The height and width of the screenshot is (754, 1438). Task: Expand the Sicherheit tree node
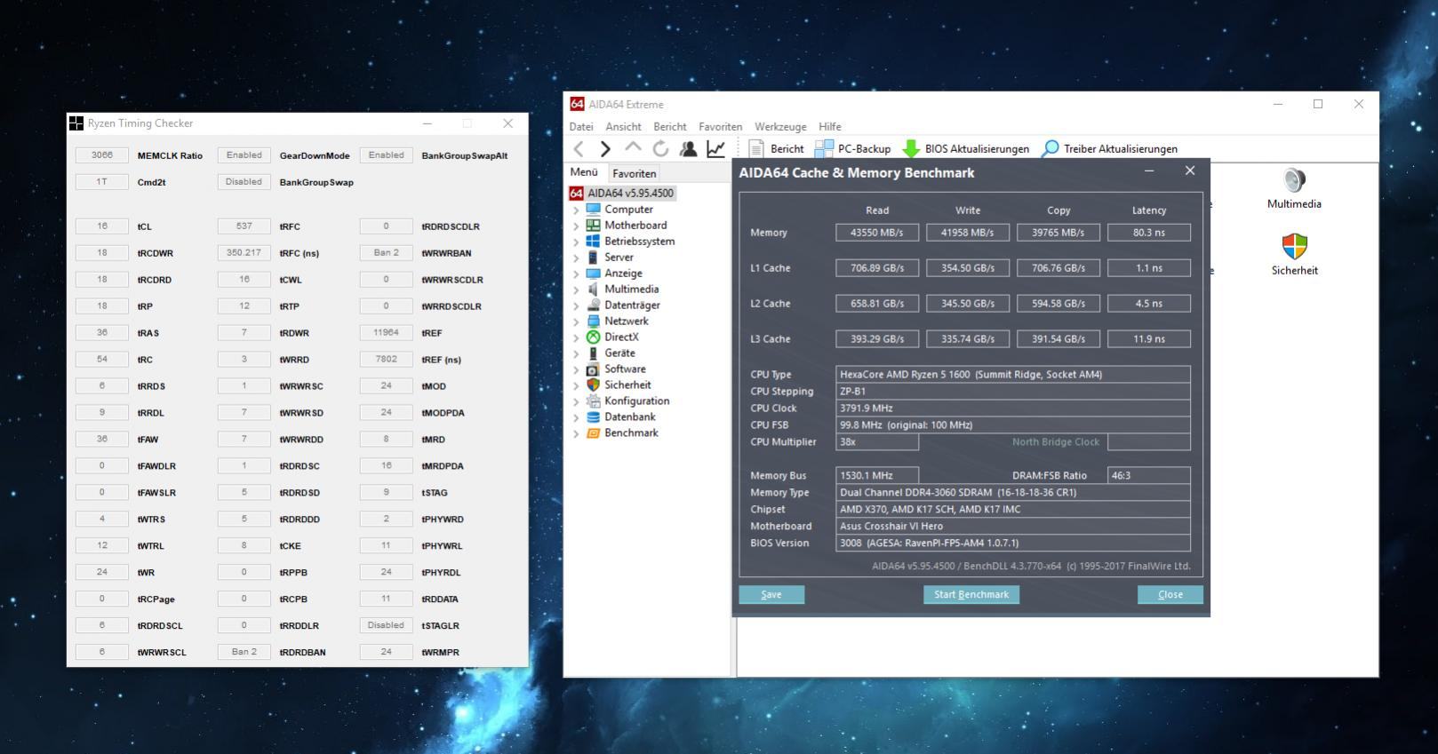[576, 386]
